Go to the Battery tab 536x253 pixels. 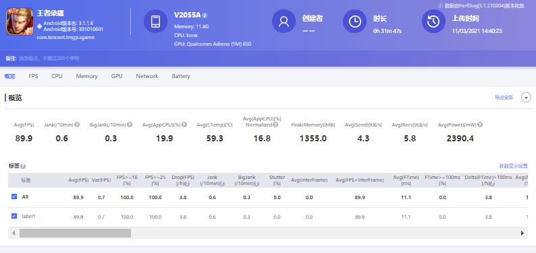[181, 76]
